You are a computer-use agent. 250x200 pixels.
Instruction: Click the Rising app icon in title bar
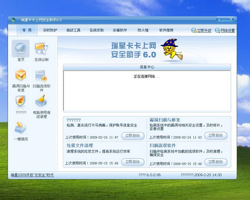coord(13,20)
